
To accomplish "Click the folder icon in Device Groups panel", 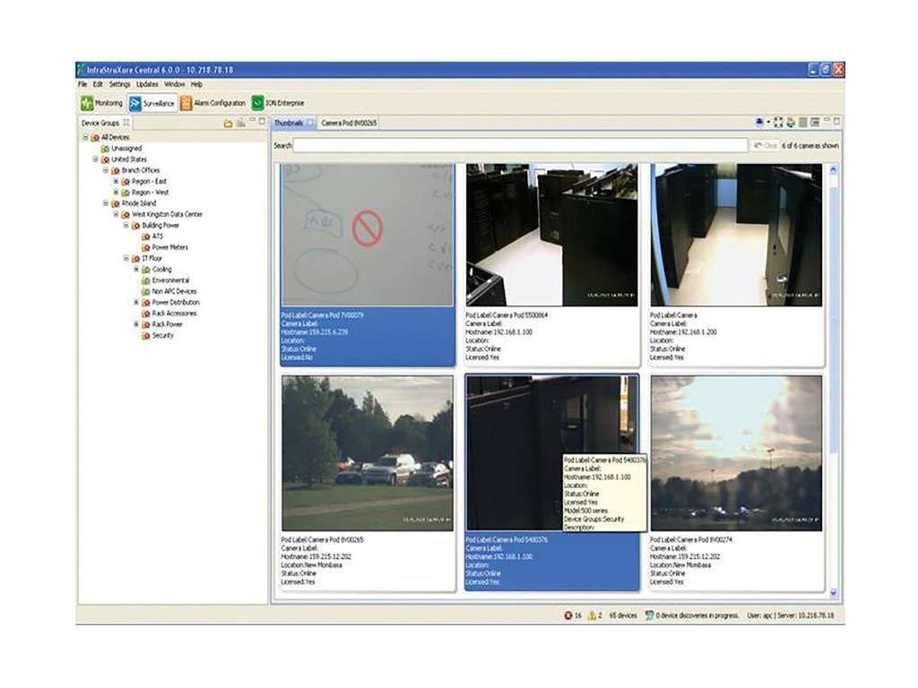I will (228, 123).
